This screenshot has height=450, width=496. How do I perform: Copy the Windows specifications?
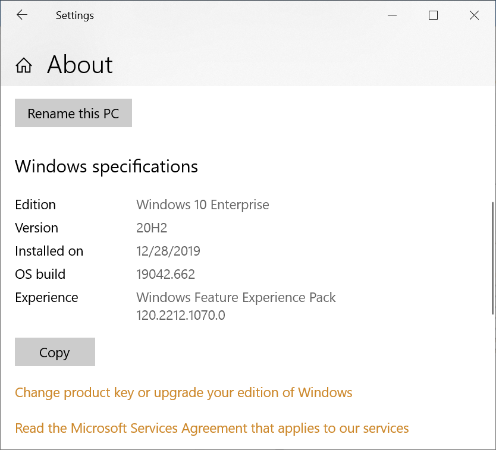(55, 352)
